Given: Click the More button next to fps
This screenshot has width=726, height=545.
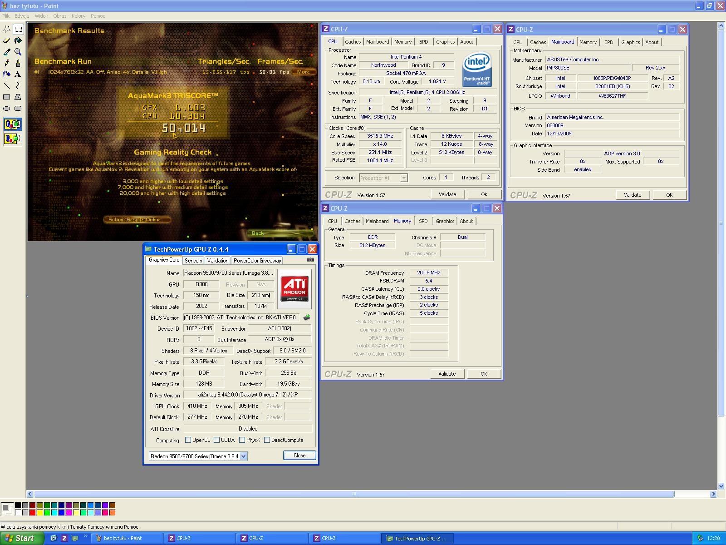Looking at the screenshot, I should [x=304, y=72].
